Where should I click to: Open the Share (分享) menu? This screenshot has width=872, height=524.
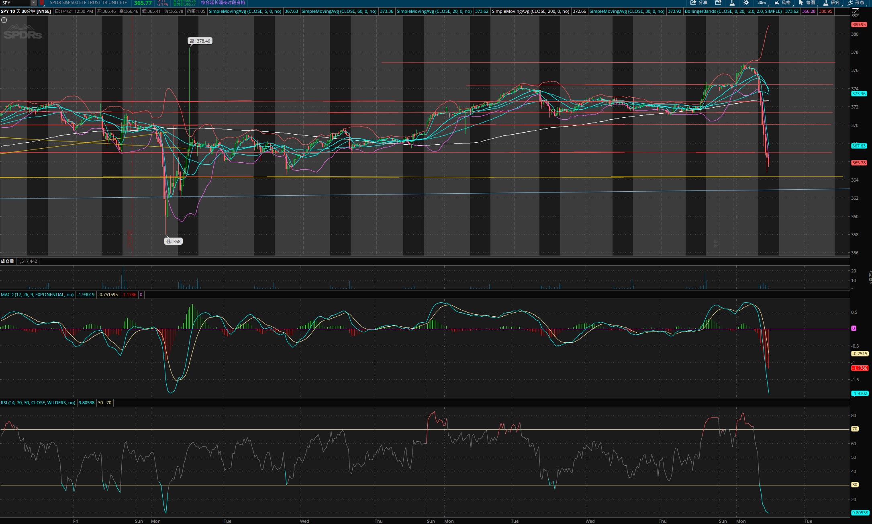(x=699, y=3)
